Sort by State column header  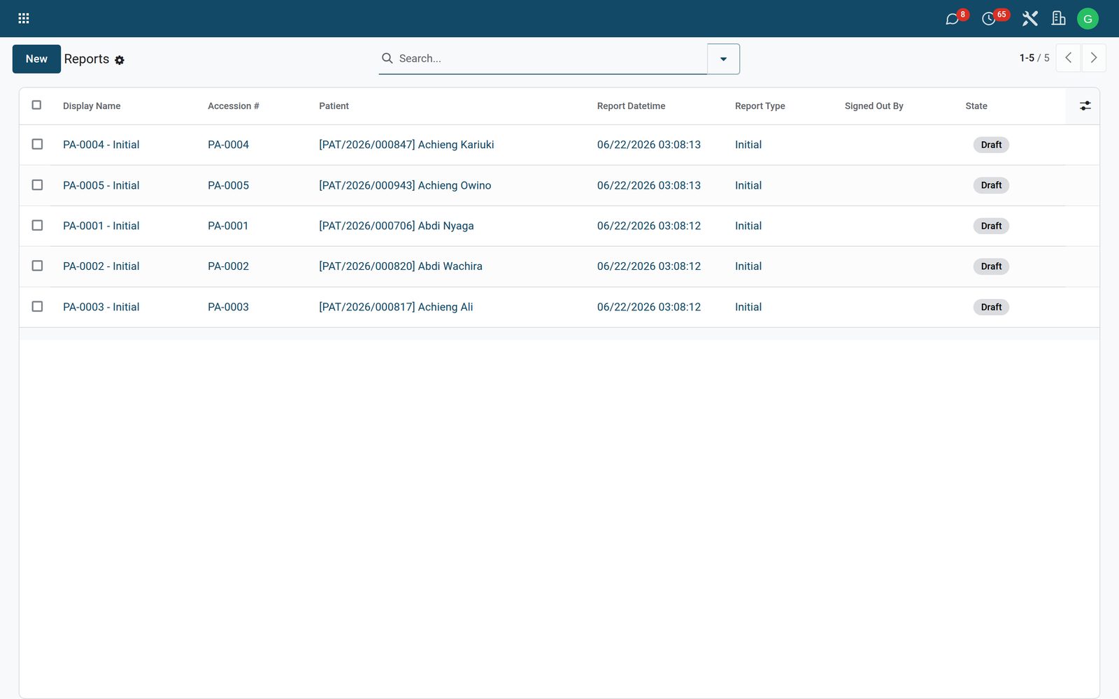click(976, 106)
